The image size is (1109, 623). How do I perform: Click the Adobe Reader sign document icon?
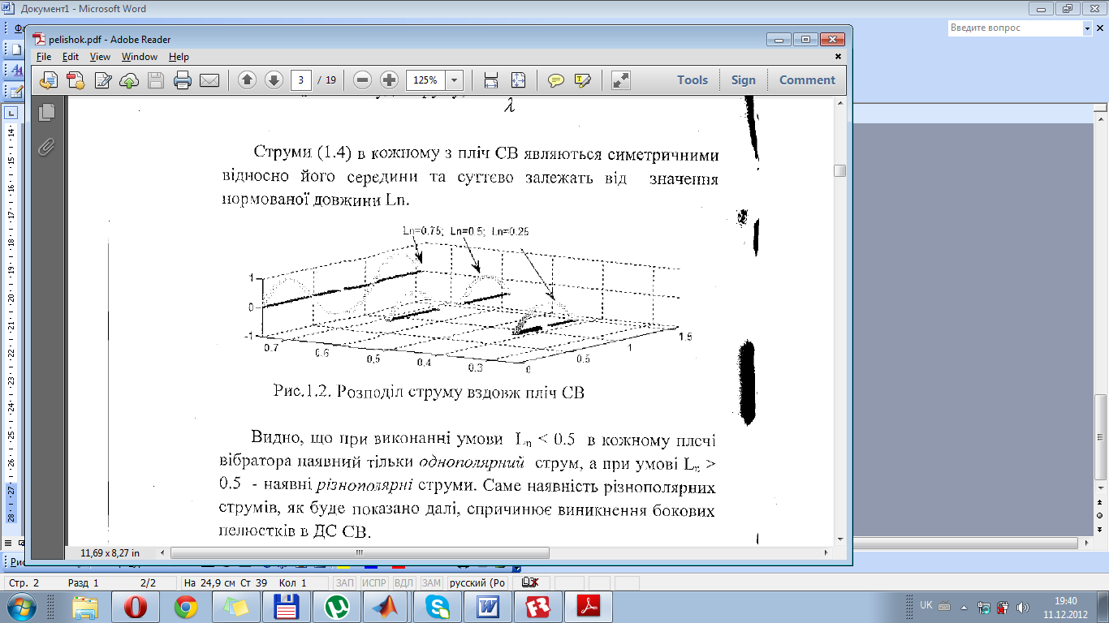103,80
